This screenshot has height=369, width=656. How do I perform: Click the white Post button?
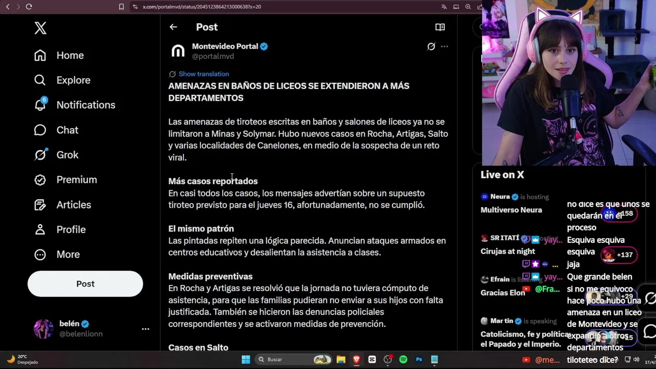tap(85, 283)
